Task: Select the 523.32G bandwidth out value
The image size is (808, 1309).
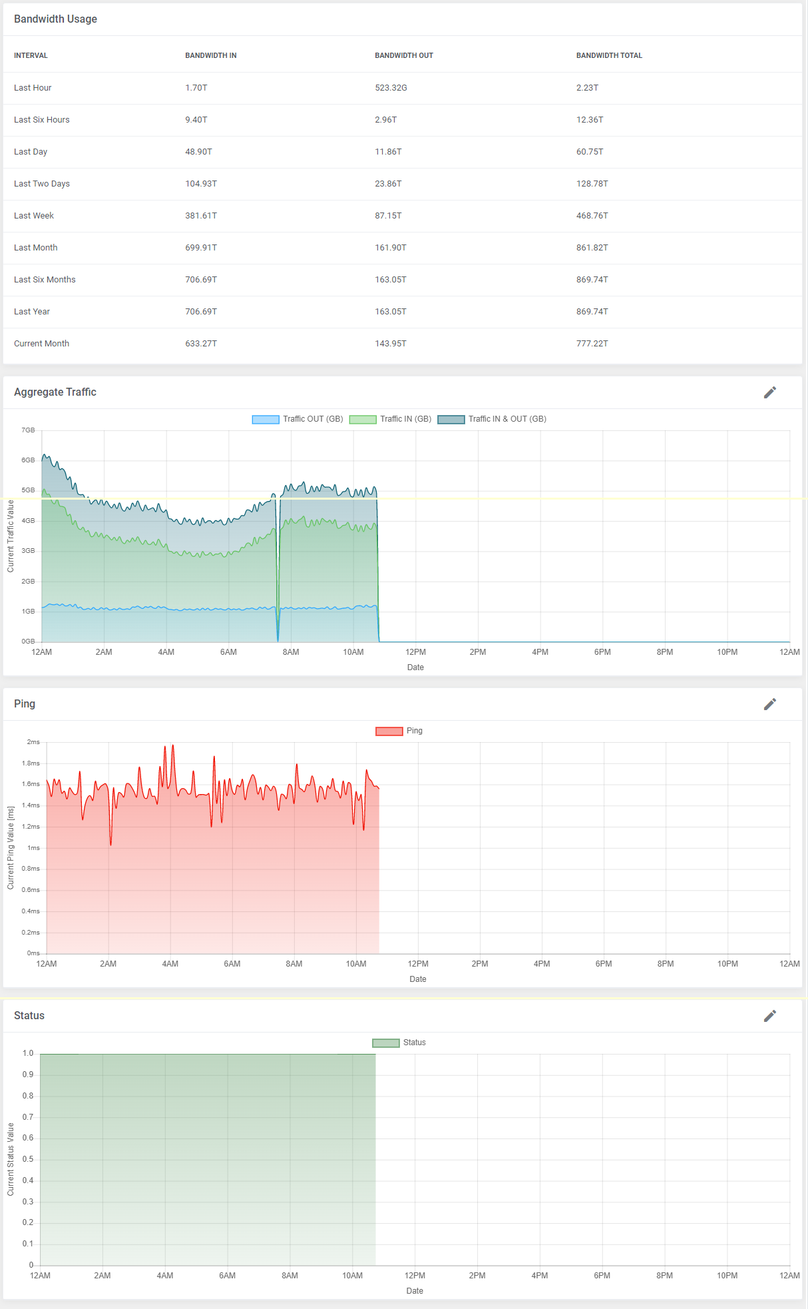Action: pyautogui.click(x=391, y=88)
